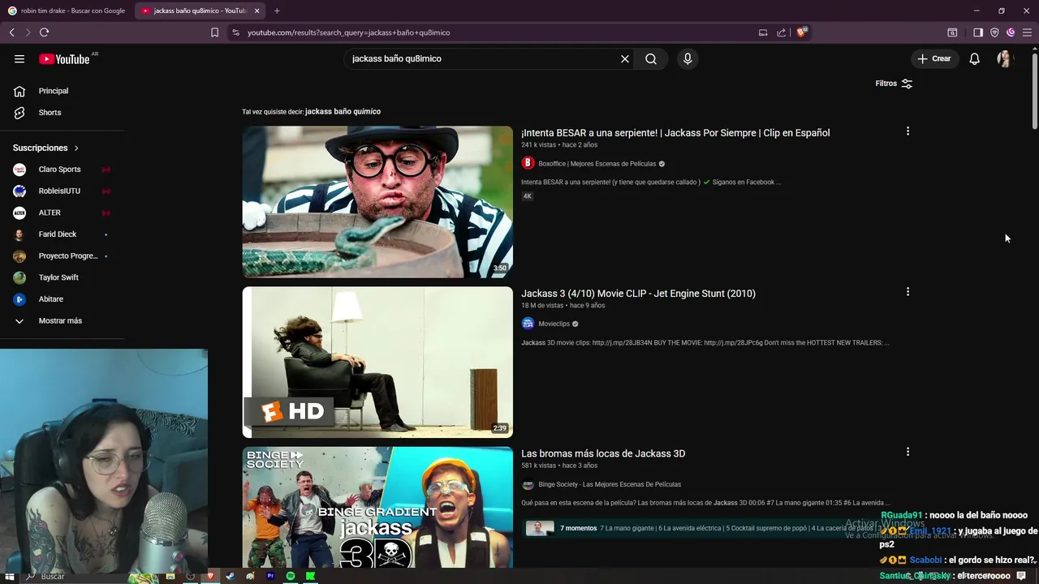Open the Brave main hamburger menu
The width and height of the screenshot is (1039, 584).
(x=1027, y=32)
